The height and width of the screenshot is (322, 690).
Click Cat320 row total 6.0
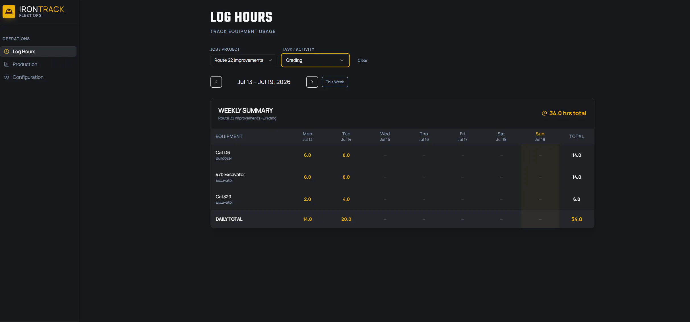pos(577,199)
